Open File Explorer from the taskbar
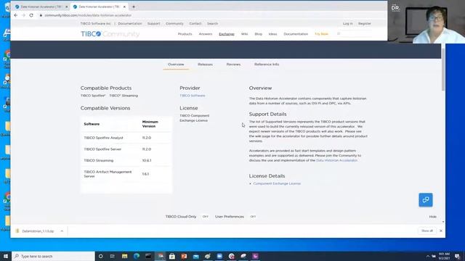This screenshot has height=261, width=465. (124, 256)
